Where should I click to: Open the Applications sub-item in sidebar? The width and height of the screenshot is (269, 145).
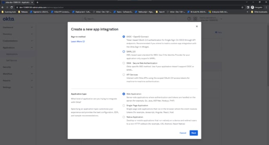click(x=12, y=54)
